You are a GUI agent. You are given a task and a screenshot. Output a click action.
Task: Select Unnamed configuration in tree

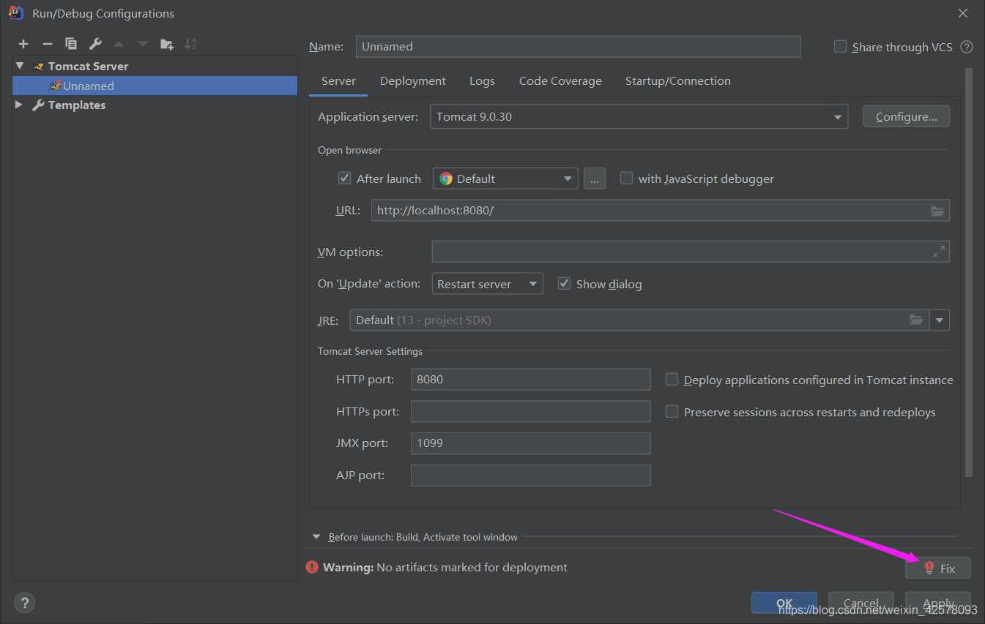tap(155, 86)
